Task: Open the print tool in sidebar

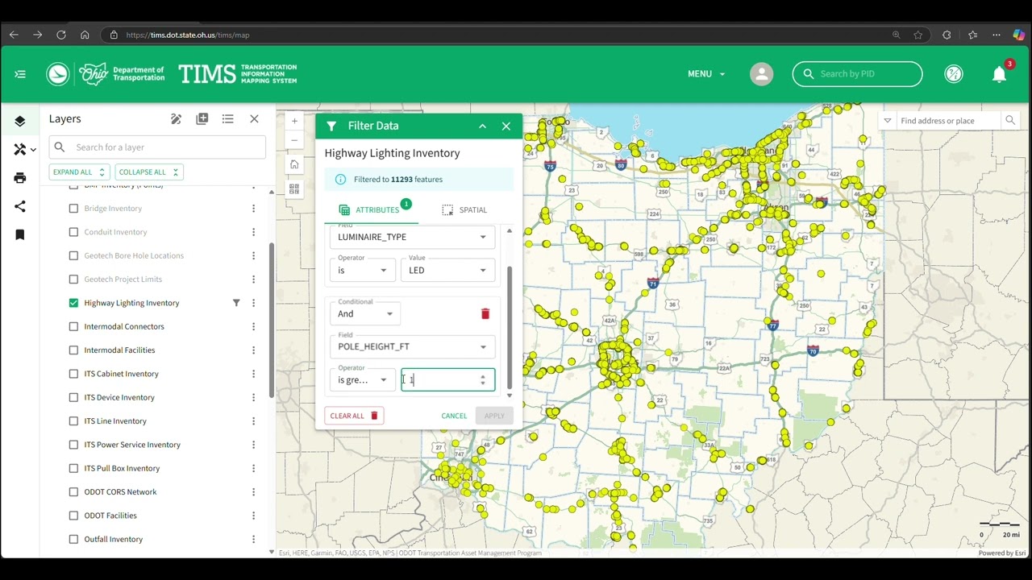Action: 20,178
